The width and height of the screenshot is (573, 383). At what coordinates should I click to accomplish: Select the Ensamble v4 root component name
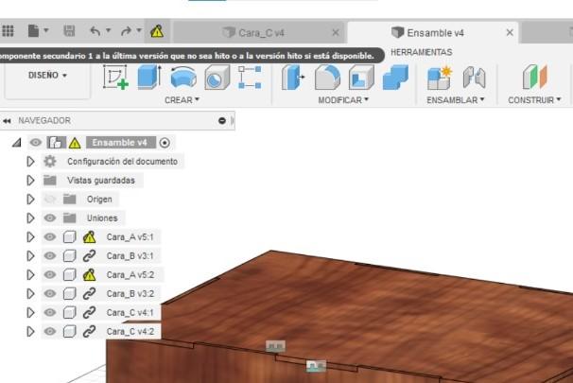[x=120, y=142]
